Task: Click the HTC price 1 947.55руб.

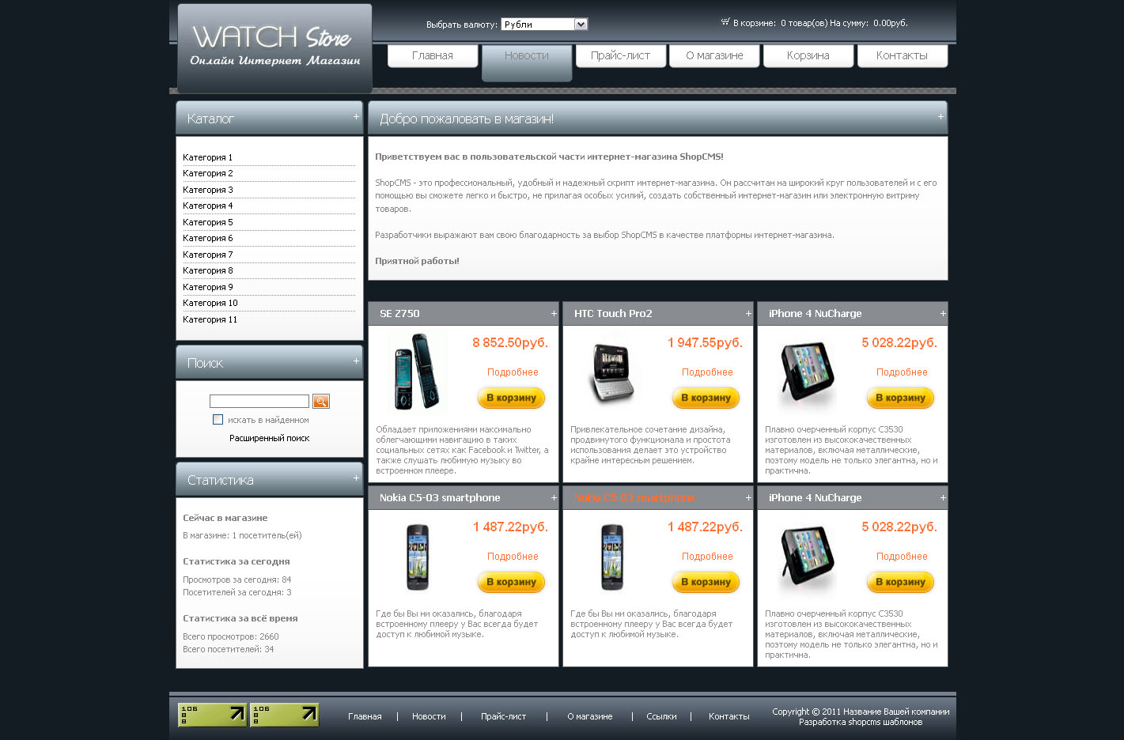Action: (705, 342)
